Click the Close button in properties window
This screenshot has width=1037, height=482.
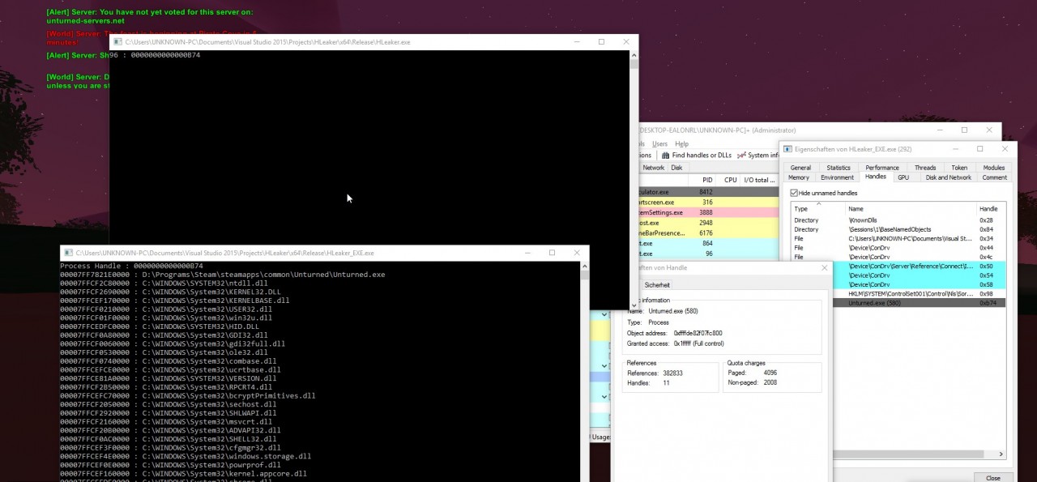(x=992, y=477)
